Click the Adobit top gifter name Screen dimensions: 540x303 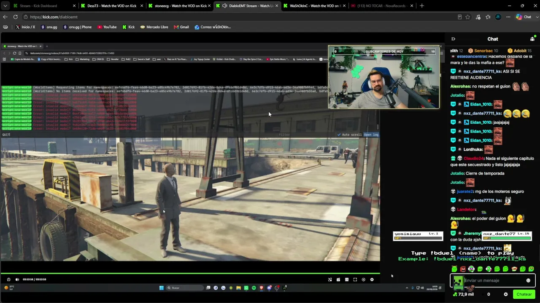coord(520,51)
